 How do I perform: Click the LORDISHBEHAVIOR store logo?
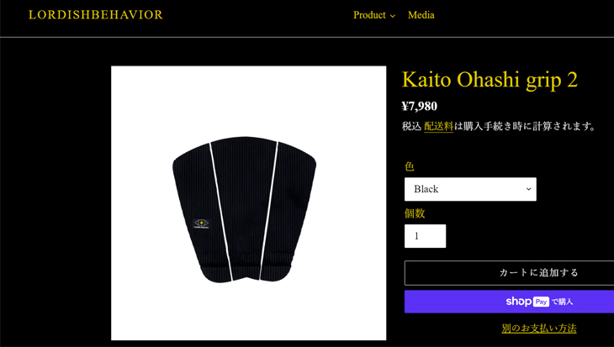pyautogui.click(x=96, y=15)
